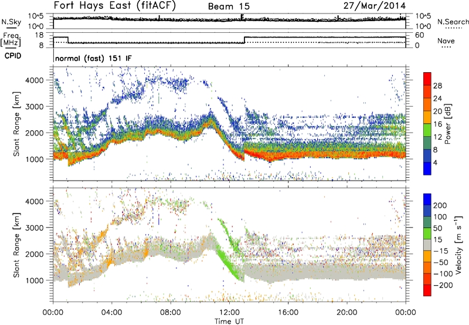Click the '18' frequency axis tick

(x=39, y=35)
